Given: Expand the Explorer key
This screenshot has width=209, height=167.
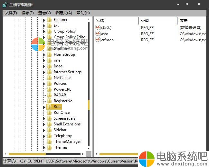Looking at the screenshot, I should coord(44,20).
